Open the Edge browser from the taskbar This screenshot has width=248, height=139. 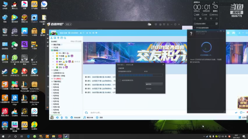click(28, 137)
